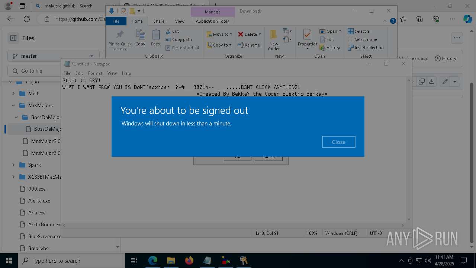Click Rename in Organize group
Screen dimensions: 476x268
click(249, 45)
